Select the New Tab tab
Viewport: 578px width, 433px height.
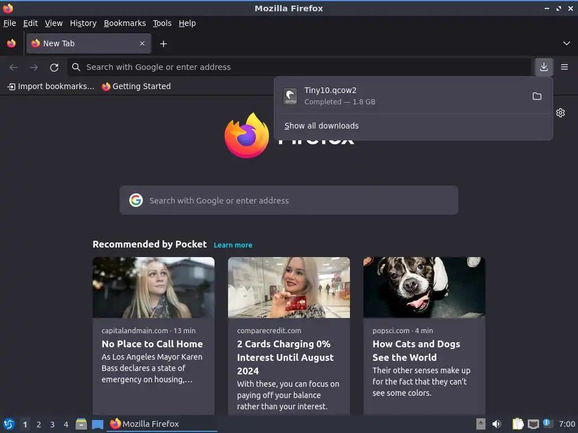[89, 43]
